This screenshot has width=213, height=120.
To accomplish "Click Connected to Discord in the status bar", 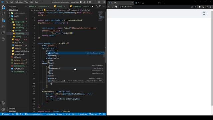I will click(34, 114).
